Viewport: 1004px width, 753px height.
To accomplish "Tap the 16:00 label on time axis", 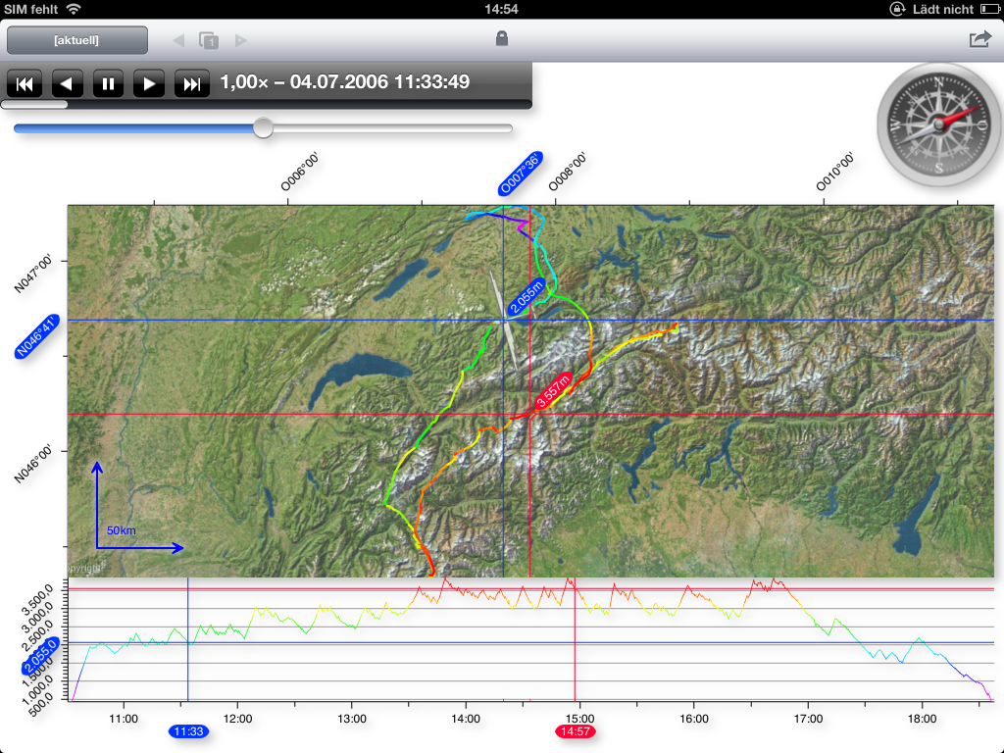I will pyautogui.click(x=694, y=719).
